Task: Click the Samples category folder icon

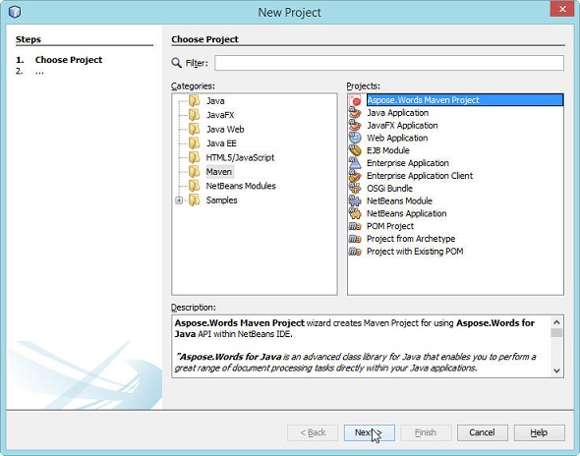Action: (195, 200)
